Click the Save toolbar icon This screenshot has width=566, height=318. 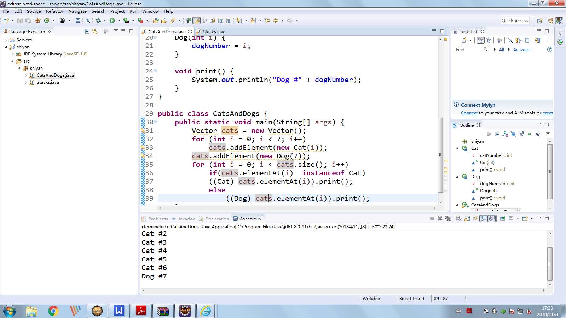click(x=20, y=20)
